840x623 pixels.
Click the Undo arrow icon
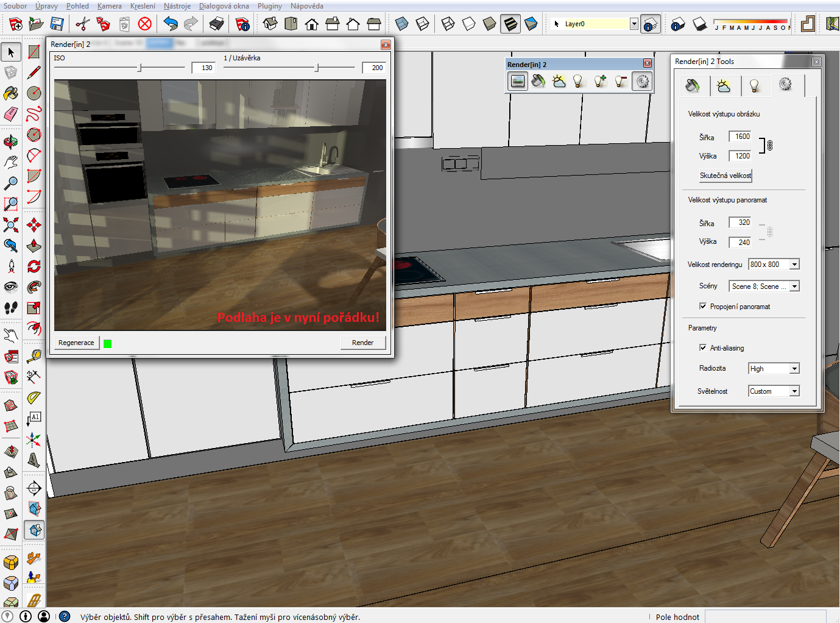171,24
